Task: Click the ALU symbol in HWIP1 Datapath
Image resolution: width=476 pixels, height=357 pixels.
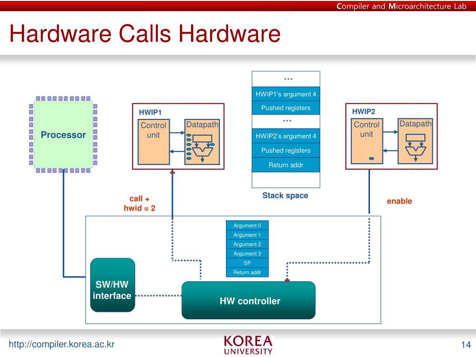Action: tap(203, 152)
